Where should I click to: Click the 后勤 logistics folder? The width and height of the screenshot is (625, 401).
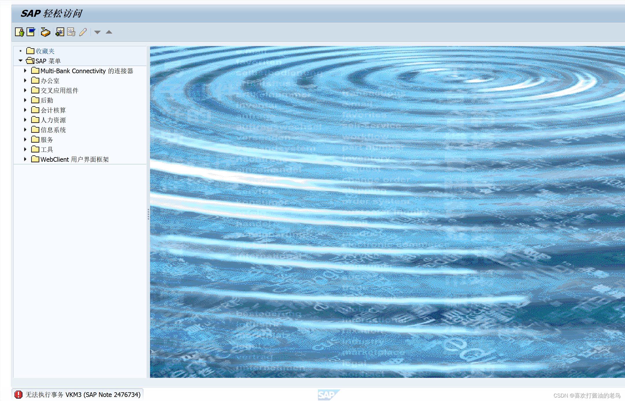pyautogui.click(x=47, y=100)
